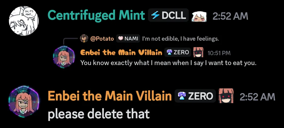284x128 pixels.
Task: Select the large ZERO mushroom server tag
Action: [x=195, y=96]
